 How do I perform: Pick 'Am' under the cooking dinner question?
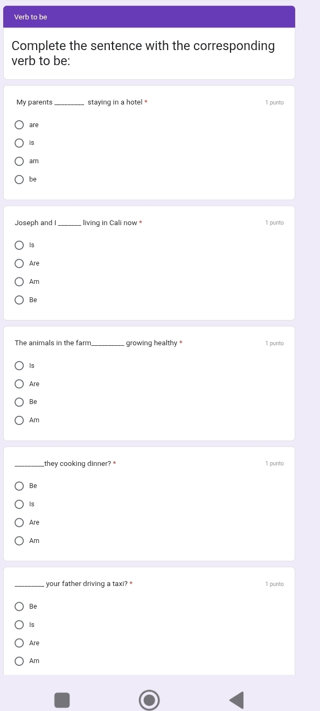point(19,540)
